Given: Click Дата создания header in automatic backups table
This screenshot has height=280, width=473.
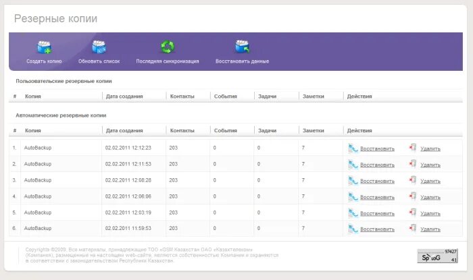Looking at the screenshot, I should tap(124, 131).
